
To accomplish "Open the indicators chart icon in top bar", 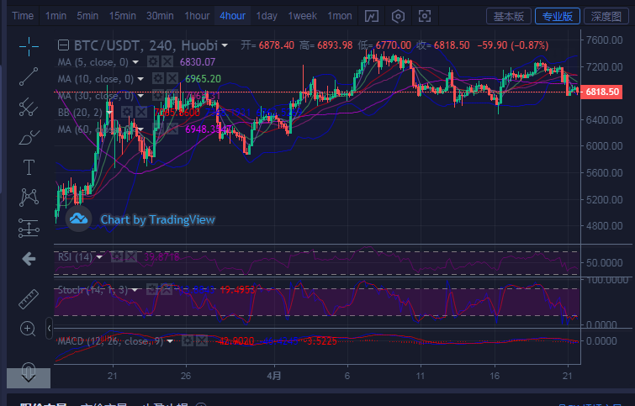I will click(372, 16).
